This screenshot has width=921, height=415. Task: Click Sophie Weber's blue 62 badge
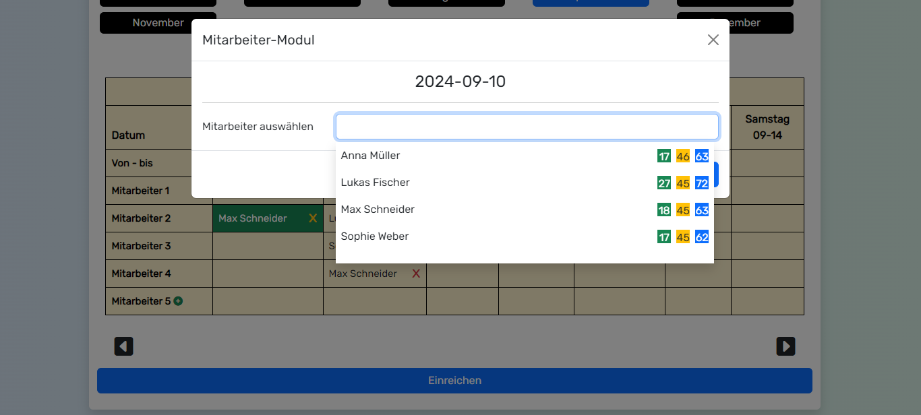coord(702,237)
